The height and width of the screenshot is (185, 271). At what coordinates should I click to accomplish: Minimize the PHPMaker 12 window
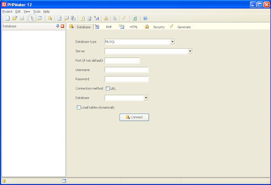[253, 5]
